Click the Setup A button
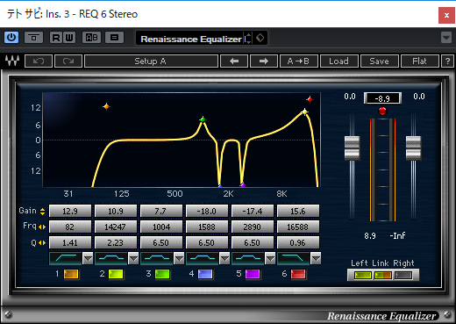The width and height of the screenshot is (456, 324). pos(151,61)
